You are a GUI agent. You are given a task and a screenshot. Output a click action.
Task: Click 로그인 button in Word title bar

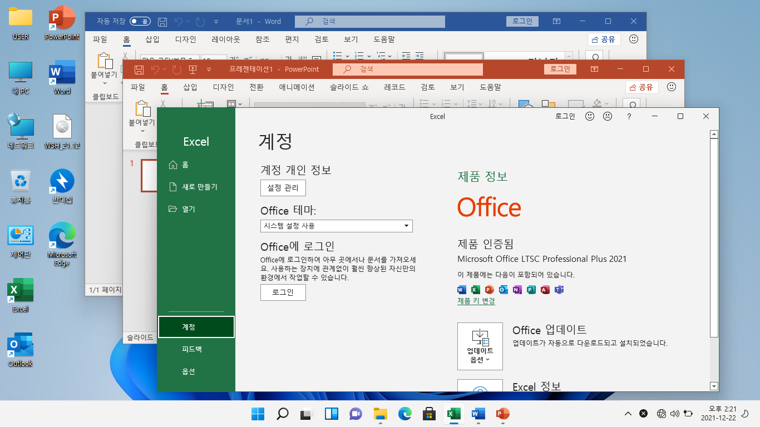pyautogui.click(x=522, y=21)
